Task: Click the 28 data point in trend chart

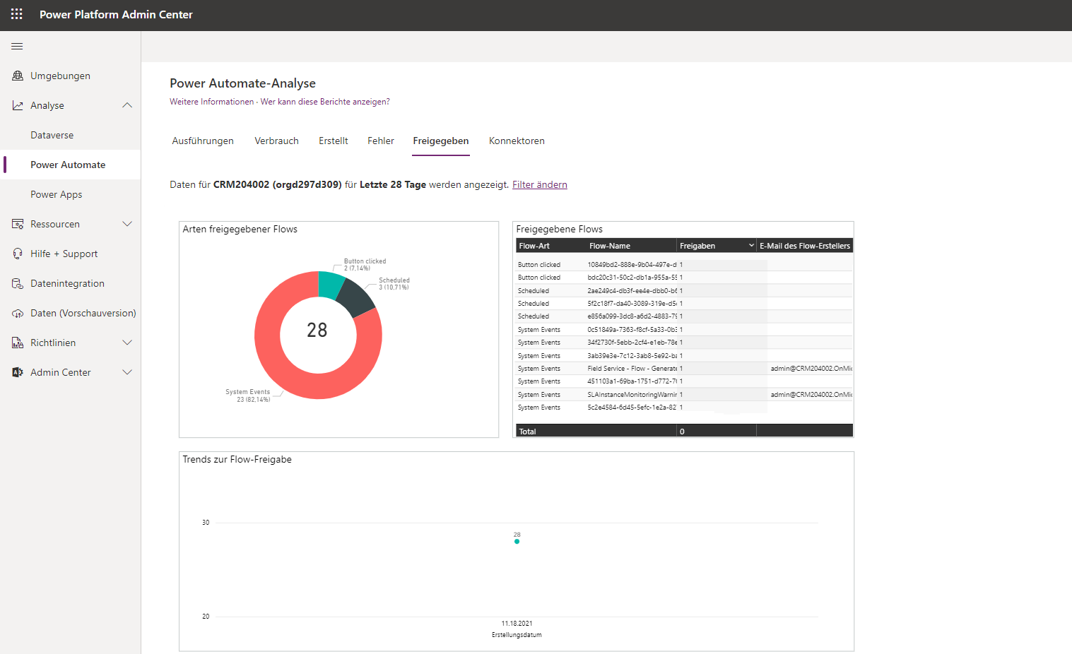Action: [517, 541]
